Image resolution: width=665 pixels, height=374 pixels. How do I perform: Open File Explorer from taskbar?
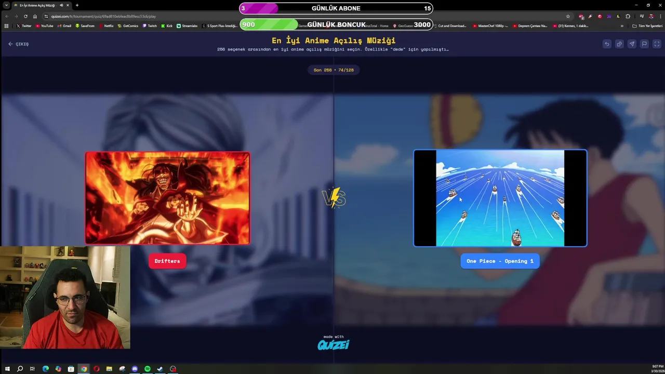(109, 369)
